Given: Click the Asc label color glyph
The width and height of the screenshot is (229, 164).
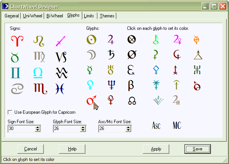Looking at the screenshot, I should pos(156,125).
